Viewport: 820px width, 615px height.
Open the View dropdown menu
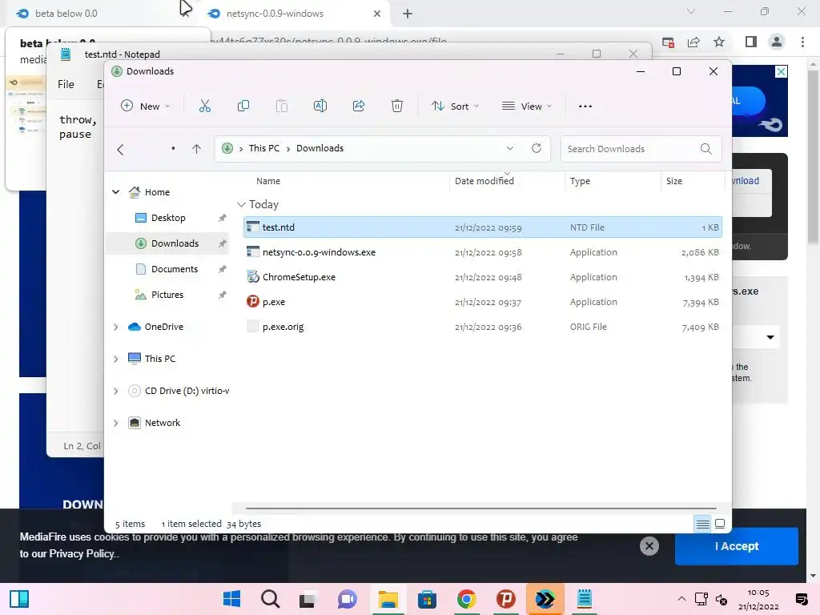[527, 107]
